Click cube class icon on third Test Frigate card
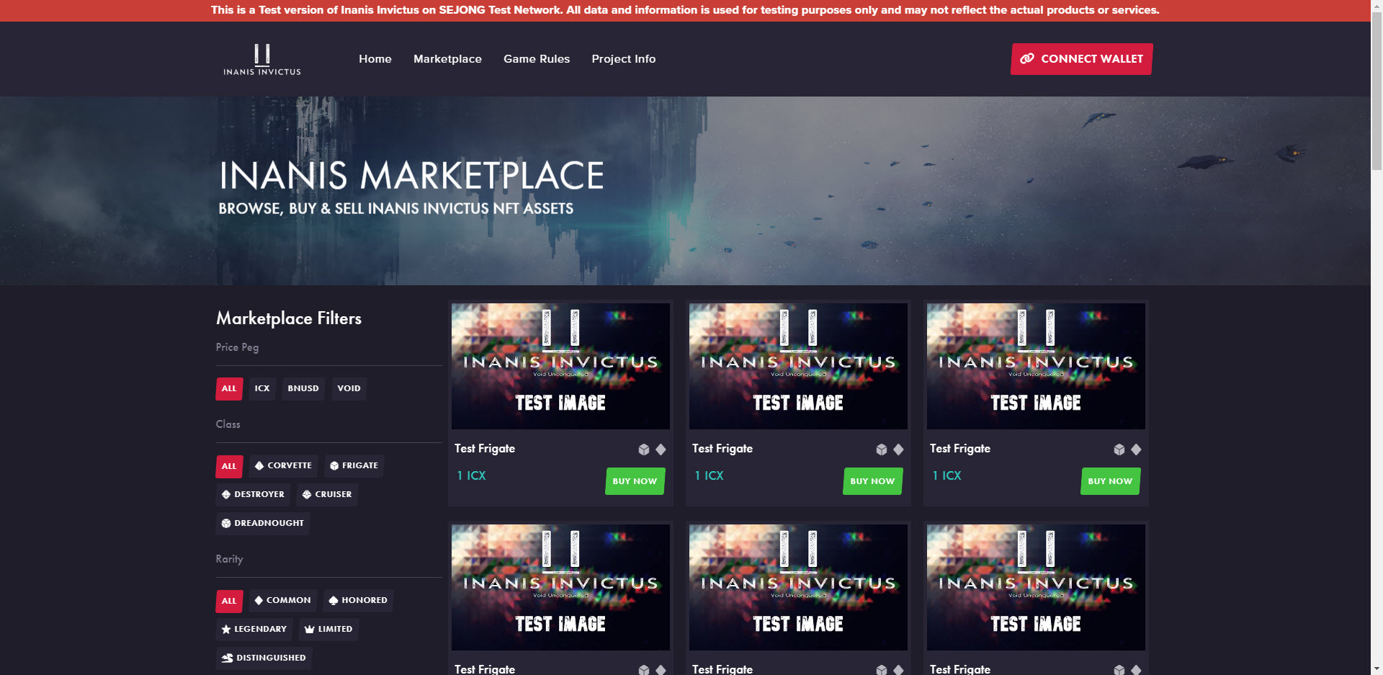The height and width of the screenshot is (675, 1383). point(1119,450)
